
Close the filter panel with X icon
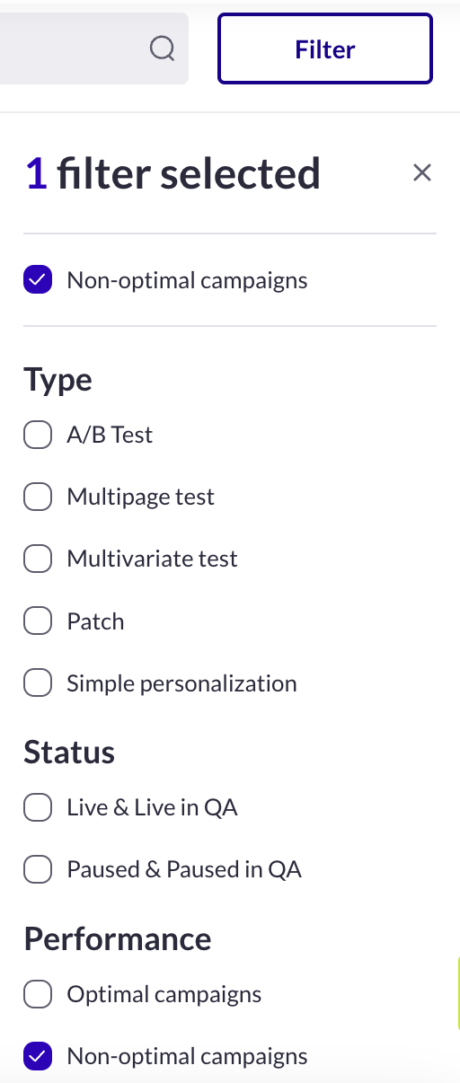[x=422, y=172]
